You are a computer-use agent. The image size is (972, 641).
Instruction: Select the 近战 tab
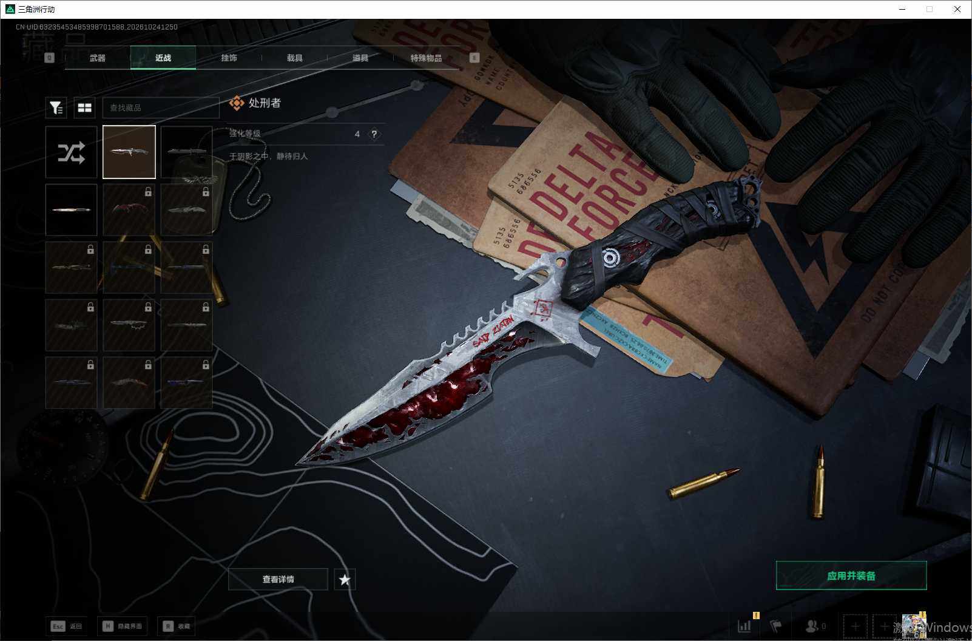(163, 58)
